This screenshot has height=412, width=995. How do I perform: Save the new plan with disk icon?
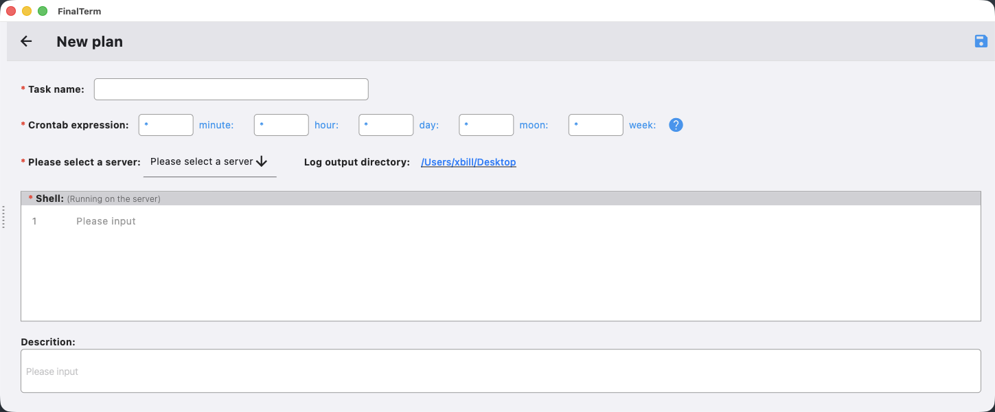[981, 41]
